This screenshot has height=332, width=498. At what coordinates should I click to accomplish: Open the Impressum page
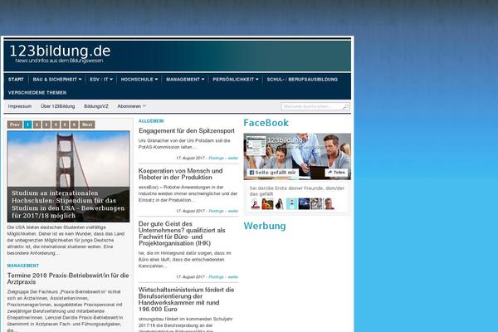click(x=20, y=106)
